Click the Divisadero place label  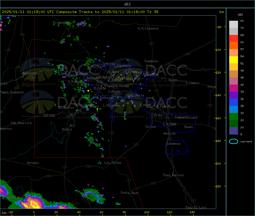point(61,22)
